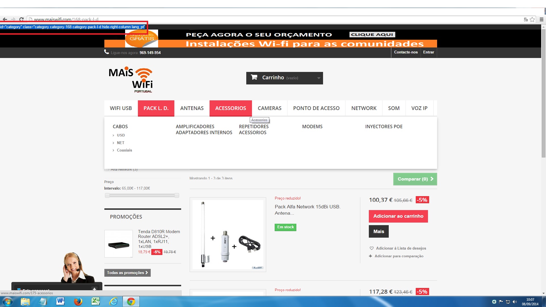Click the right price slider handle
The image size is (546, 307).
point(177,195)
